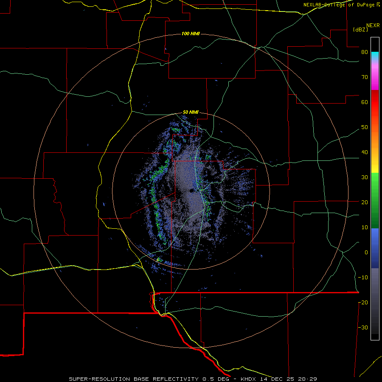This screenshot has width=382, height=382.
Task: Click the 50 NMI range ring label
Action: pyautogui.click(x=191, y=112)
